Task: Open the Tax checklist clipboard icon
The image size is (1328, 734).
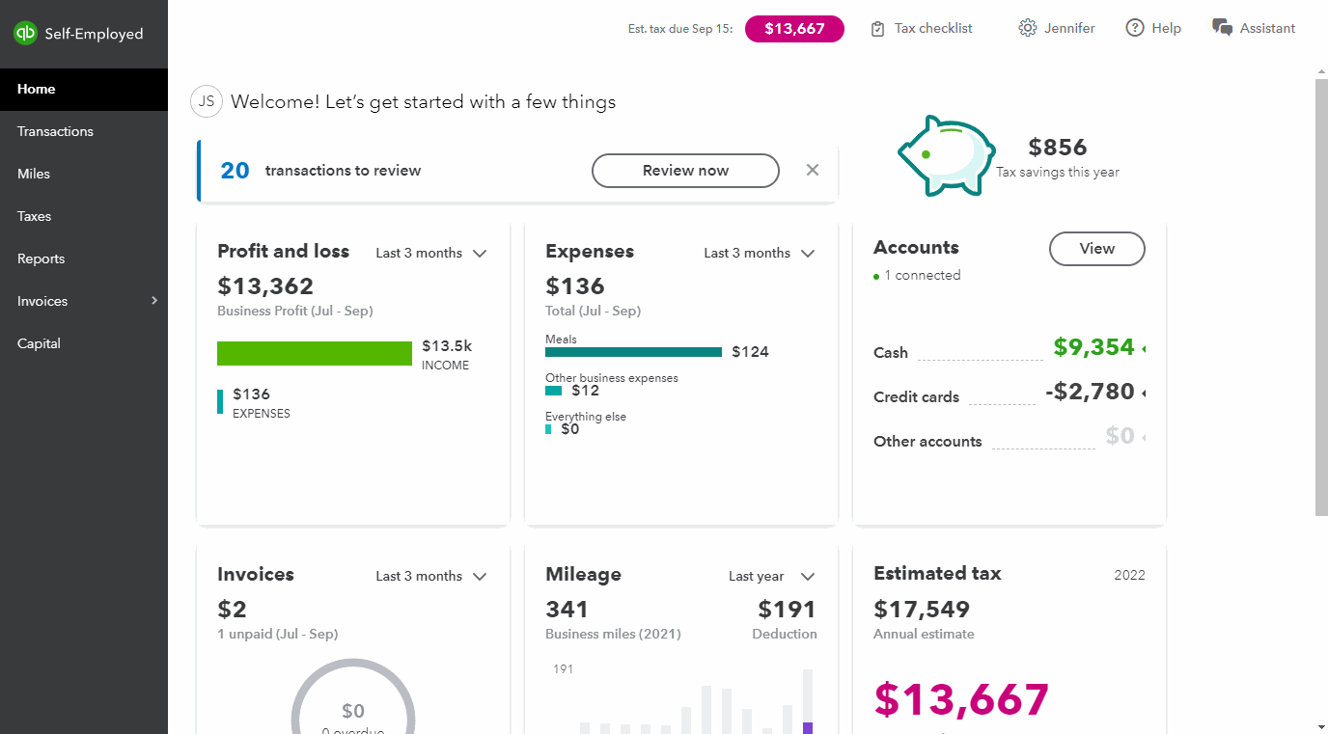Action: click(x=877, y=29)
